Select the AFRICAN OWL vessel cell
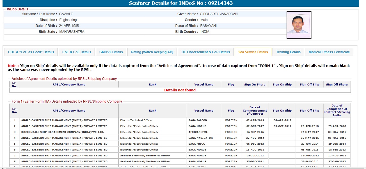 click(x=197, y=132)
